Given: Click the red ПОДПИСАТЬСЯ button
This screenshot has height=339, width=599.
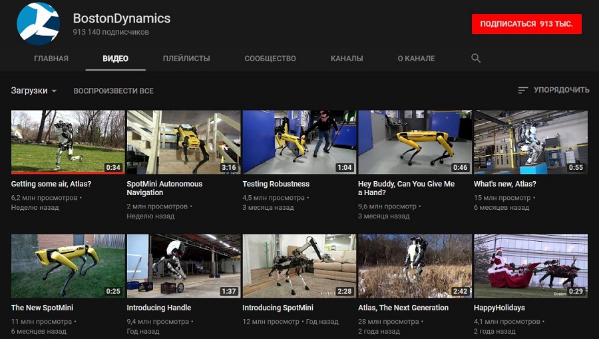Looking at the screenshot, I should [x=526, y=24].
